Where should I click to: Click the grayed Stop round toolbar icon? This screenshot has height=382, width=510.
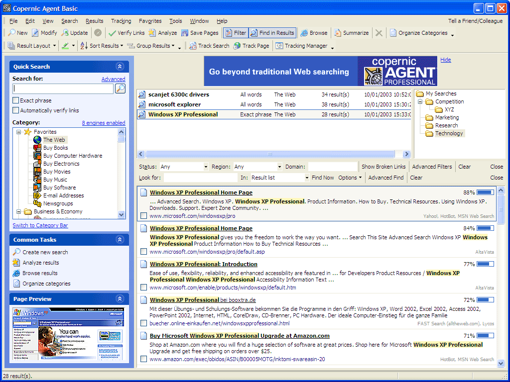[x=98, y=33]
